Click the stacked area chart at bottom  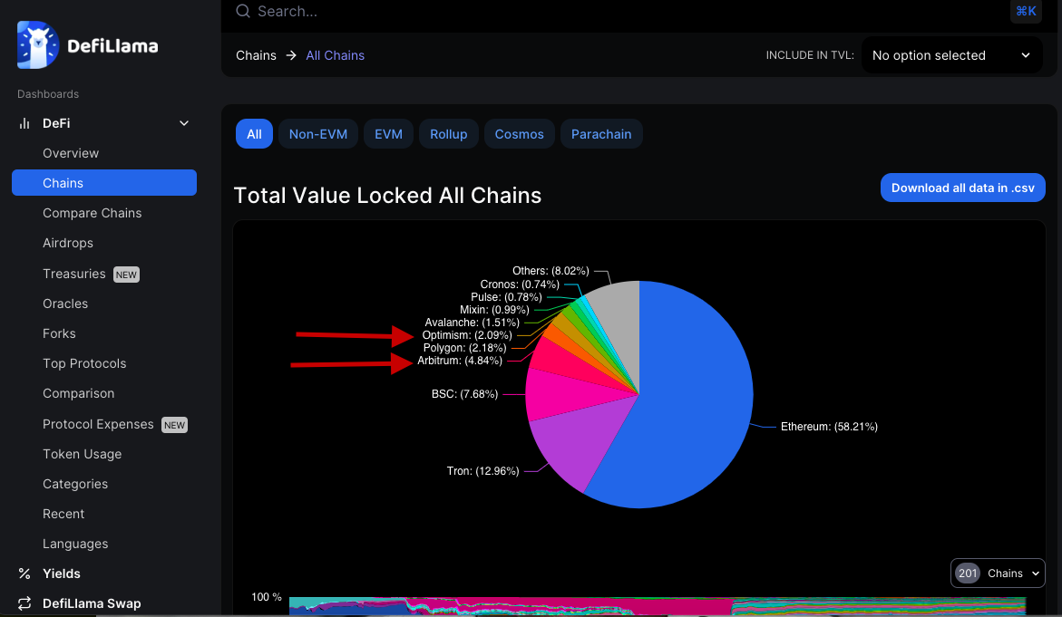click(x=657, y=606)
